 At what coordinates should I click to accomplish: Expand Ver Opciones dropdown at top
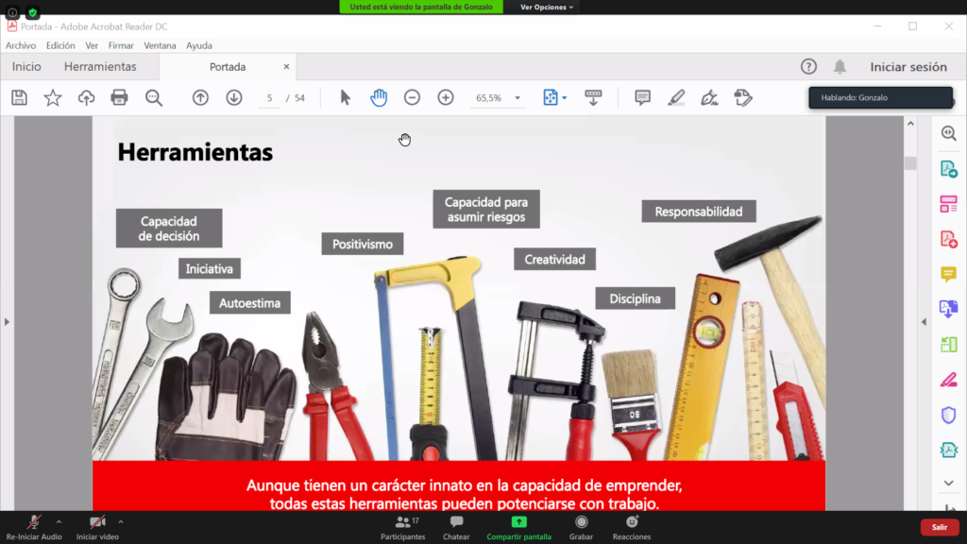pos(547,7)
